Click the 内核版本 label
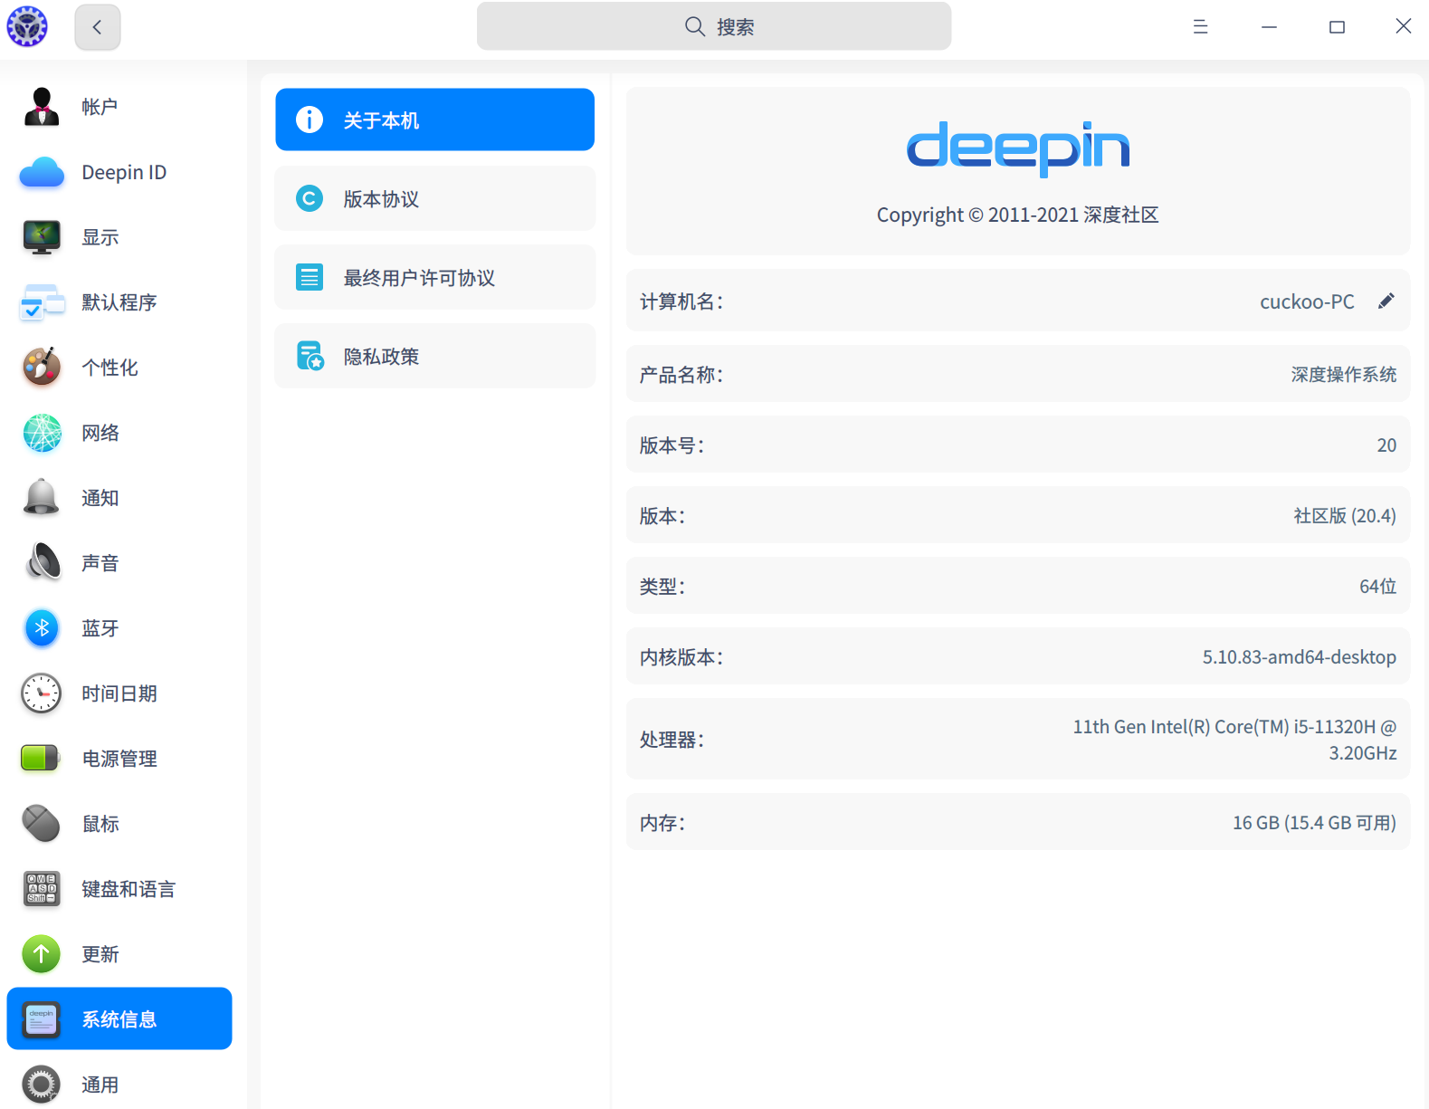The height and width of the screenshot is (1109, 1429). (x=681, y=657)
